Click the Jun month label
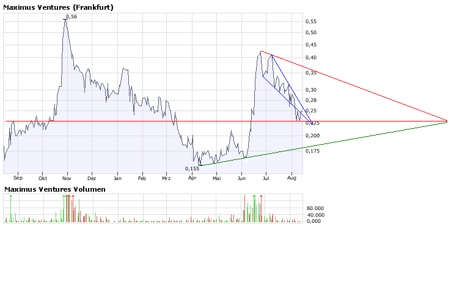Screen dimensions: 451x290 (x=241, y=178)
